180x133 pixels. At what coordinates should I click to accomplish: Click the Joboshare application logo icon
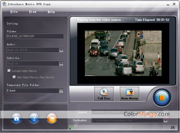pos(4,4)
